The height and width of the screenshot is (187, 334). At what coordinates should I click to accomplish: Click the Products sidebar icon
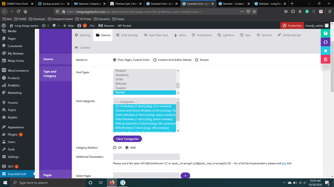tap(4, 78)
